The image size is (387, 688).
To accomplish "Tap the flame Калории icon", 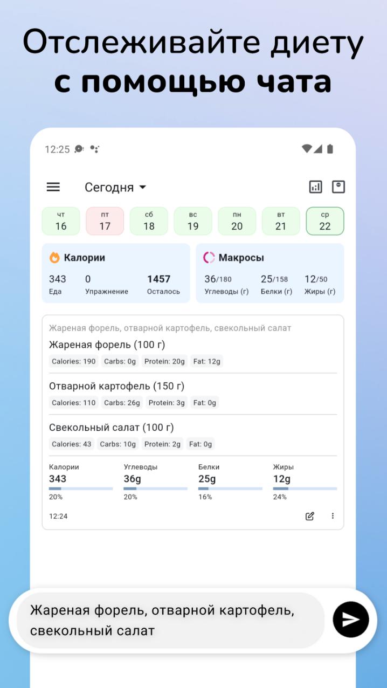I will pyautogui.click(x=54, y=258).
